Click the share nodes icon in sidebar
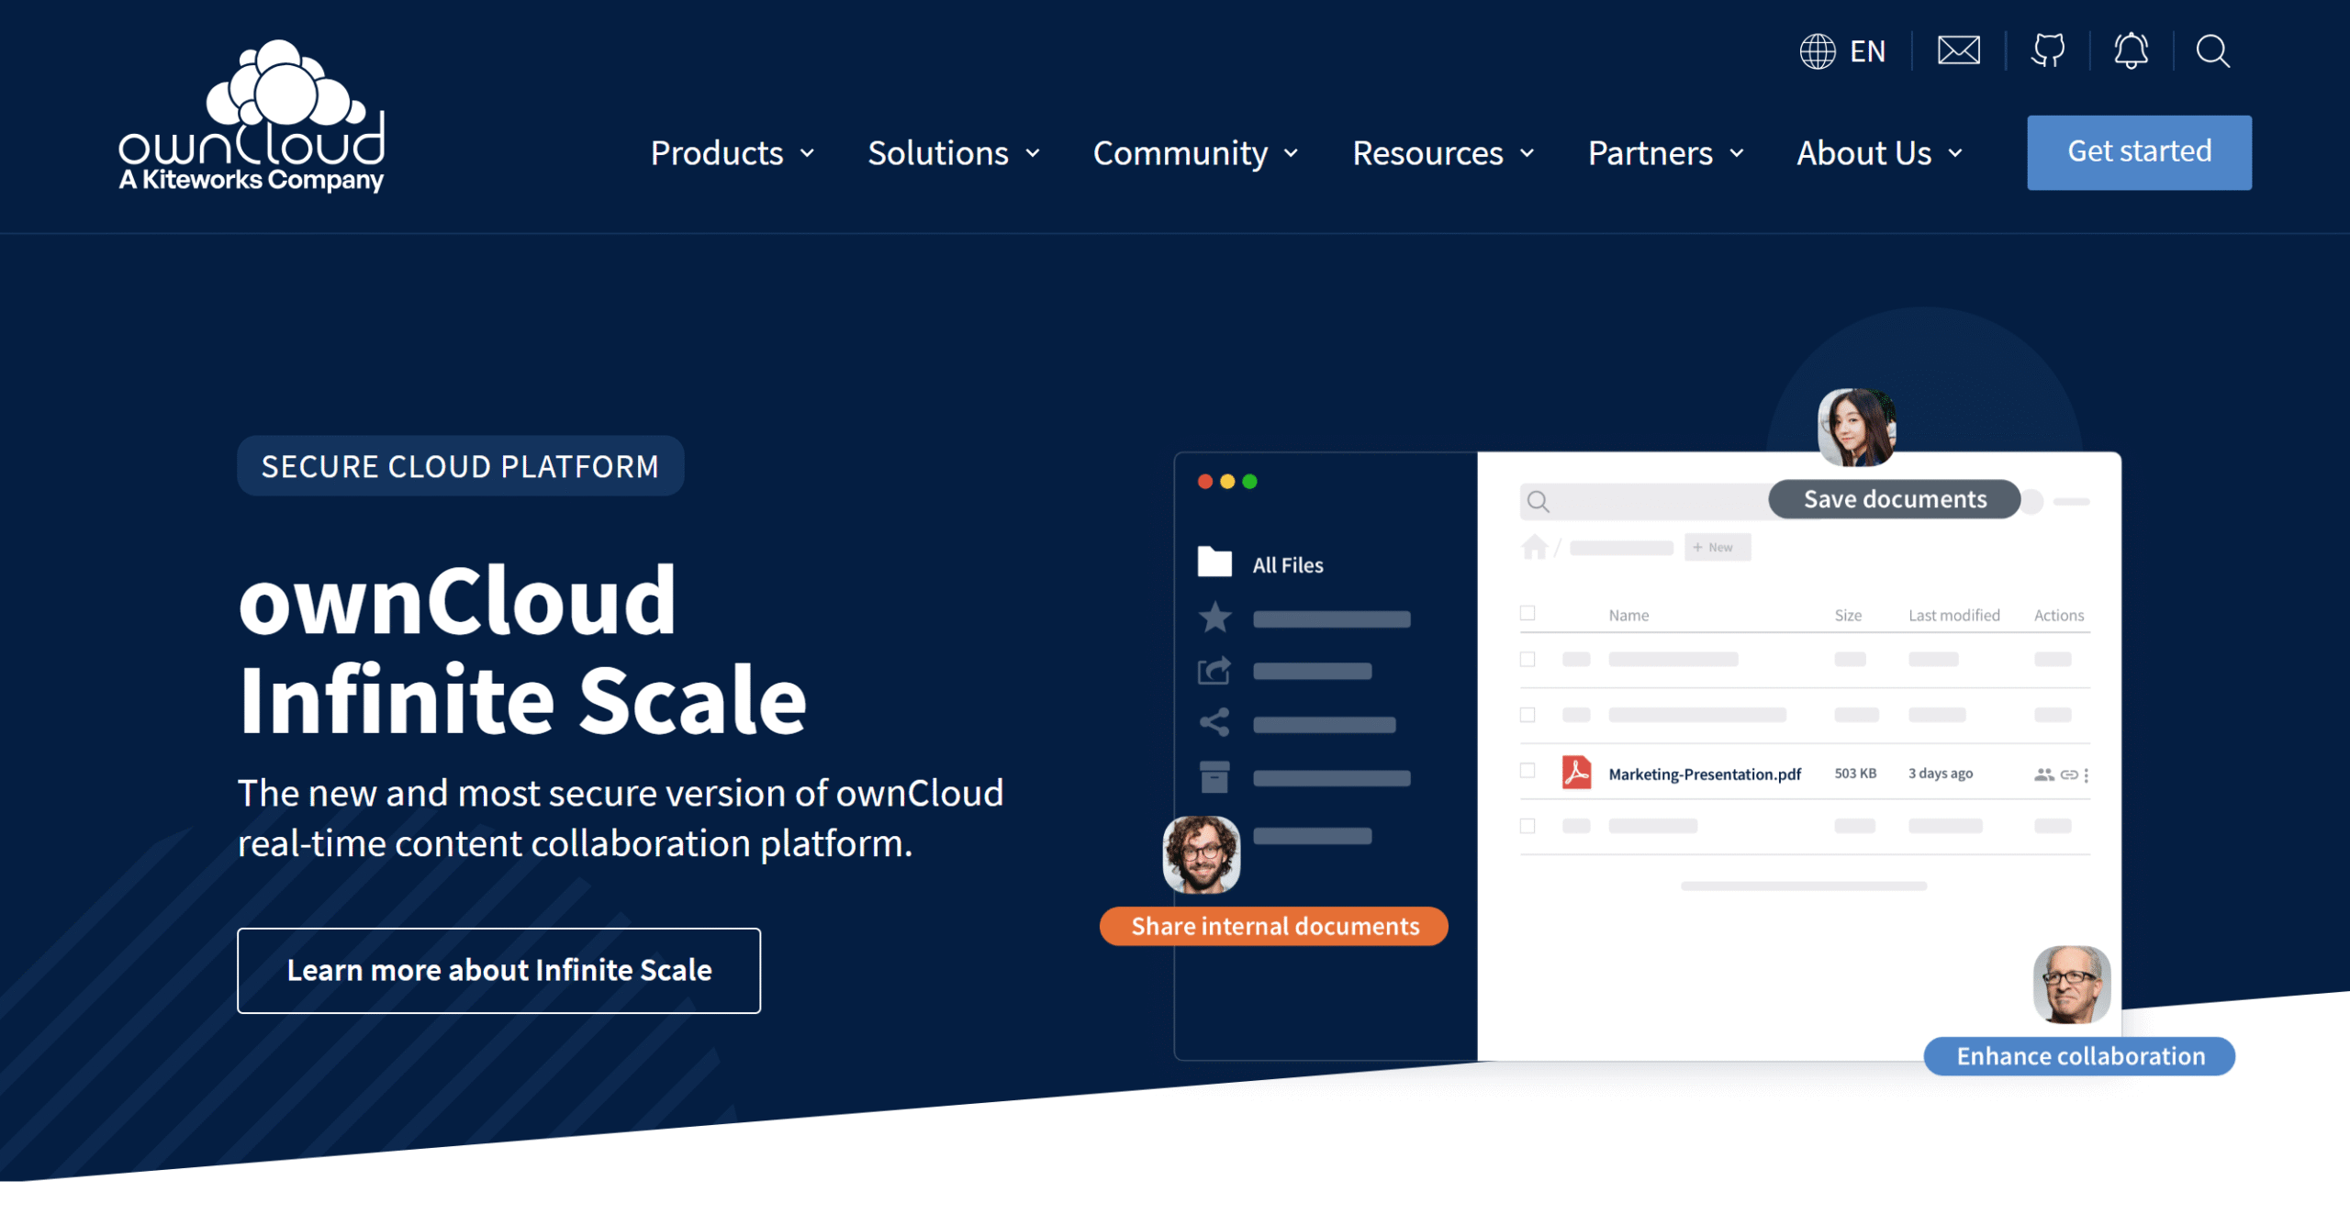2350x1214 pixels. [x=1214, y=722]
